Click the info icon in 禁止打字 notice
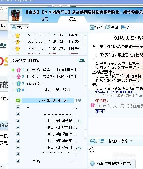 (92, 164)
